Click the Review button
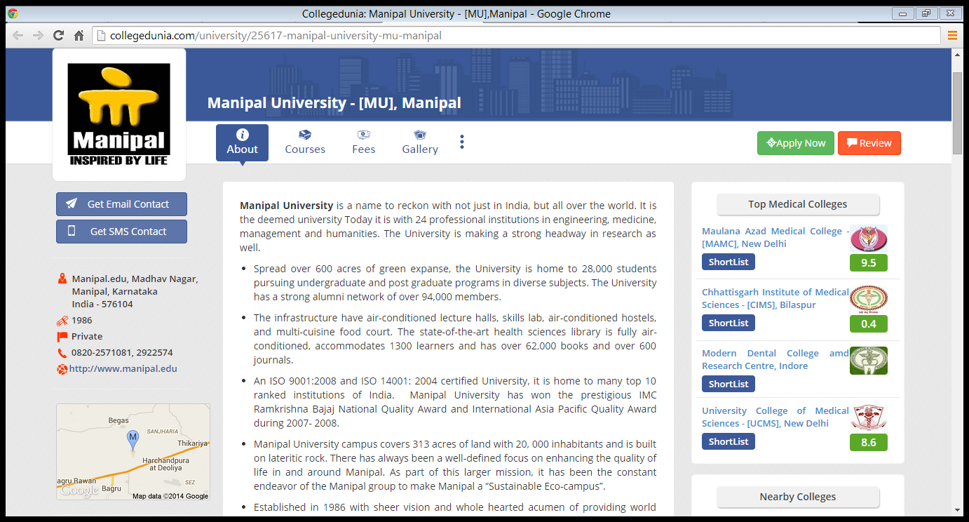Screen dimensions: 969x522 869,142
